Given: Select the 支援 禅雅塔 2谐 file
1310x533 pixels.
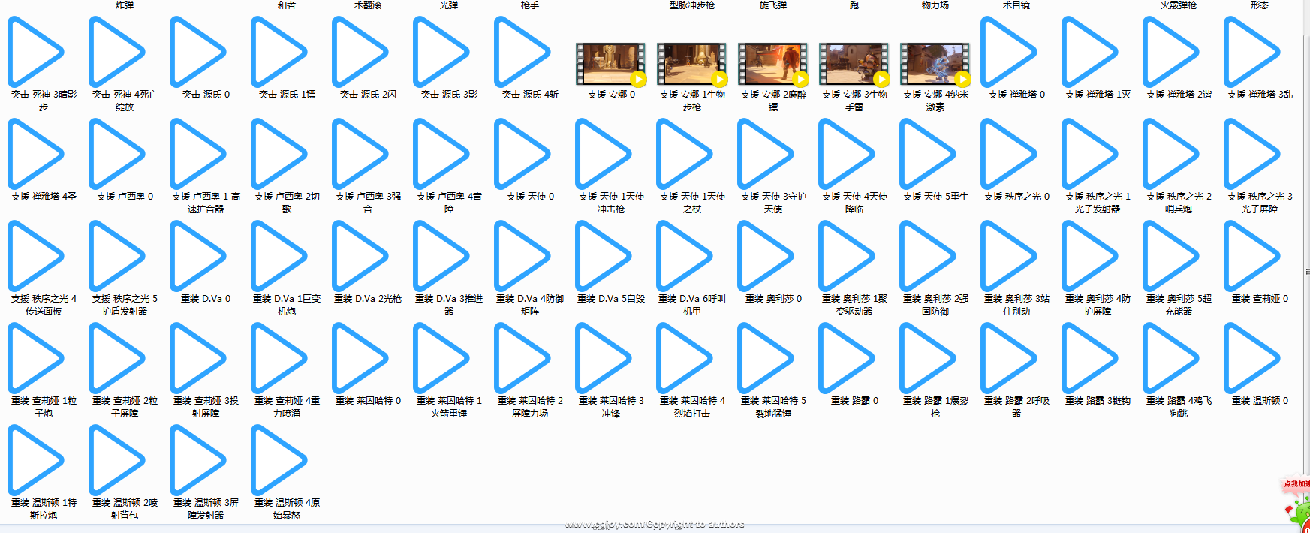Looking at the screenshot, I should pos(1171,52).
